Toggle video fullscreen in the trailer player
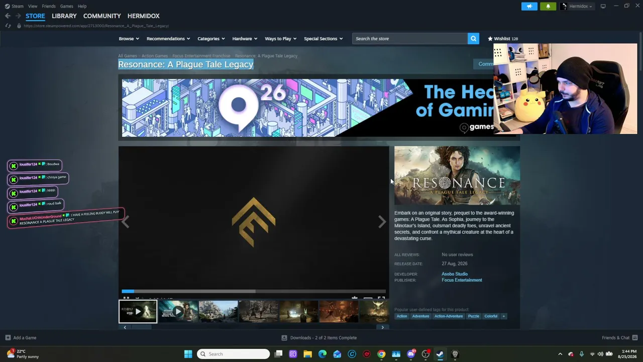Image resolution: width=643 pixels, height=362 pixels. pyautogui.click(x=381, y=299)
